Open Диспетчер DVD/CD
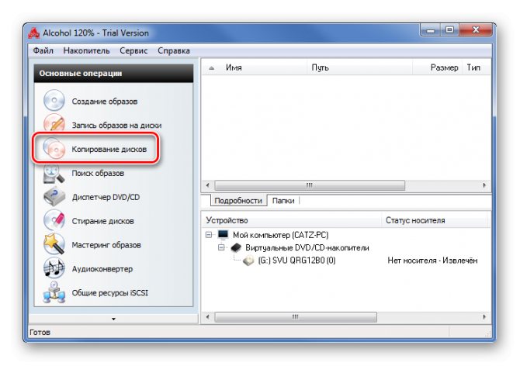520x366 pixels. click(106, 197)
